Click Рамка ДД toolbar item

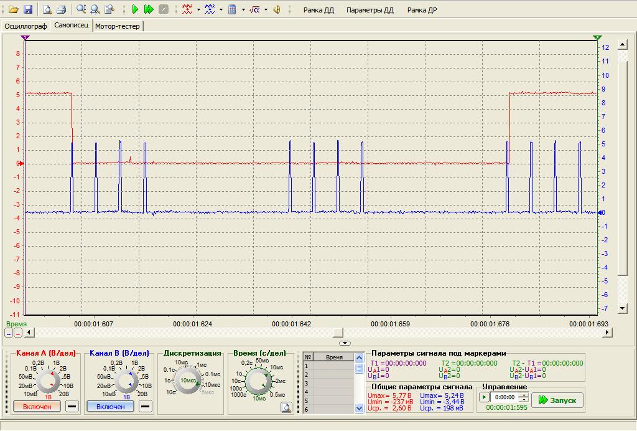[x=318, y=10]
